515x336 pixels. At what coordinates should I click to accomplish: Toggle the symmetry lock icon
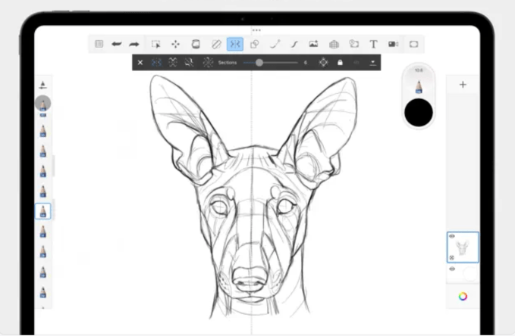coord(340,62)
